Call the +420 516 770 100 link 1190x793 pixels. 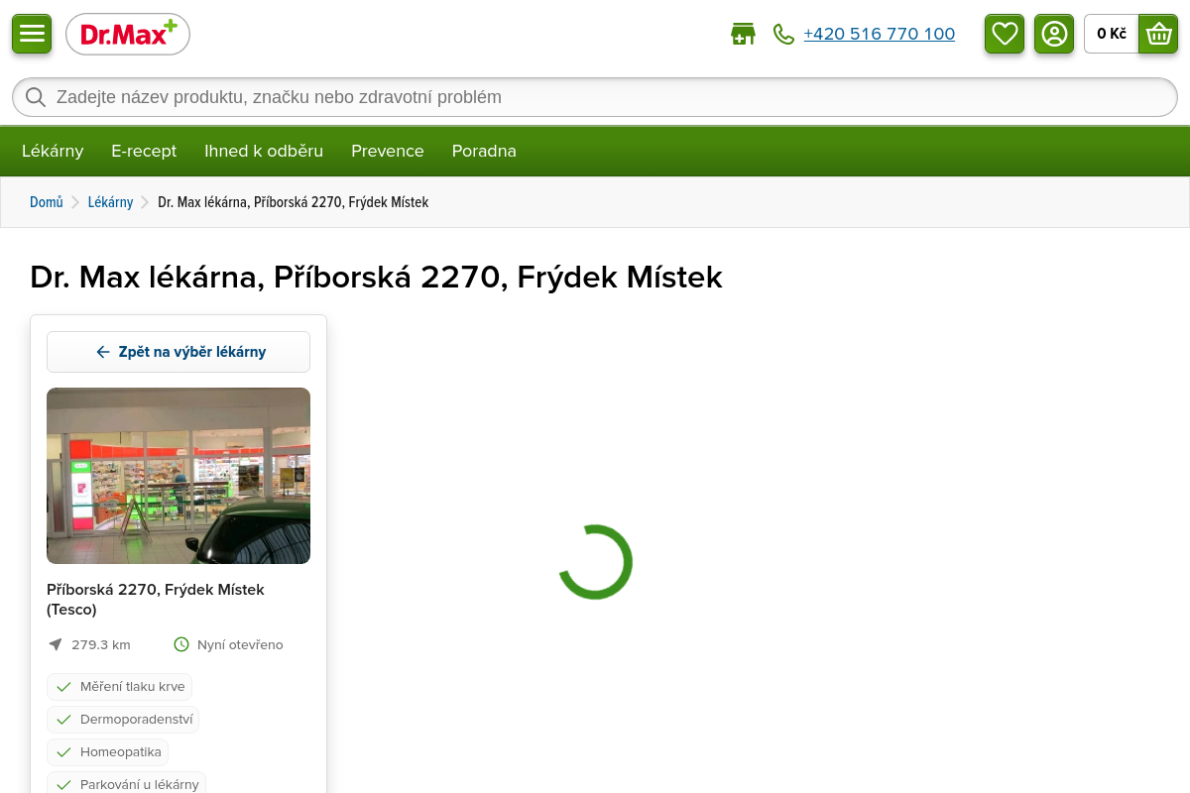click(x=880, y=34)
